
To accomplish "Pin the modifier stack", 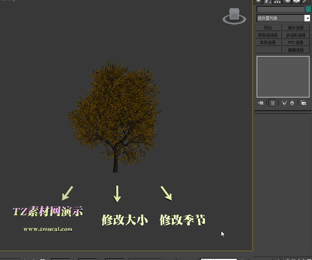I will pos(260,103).
